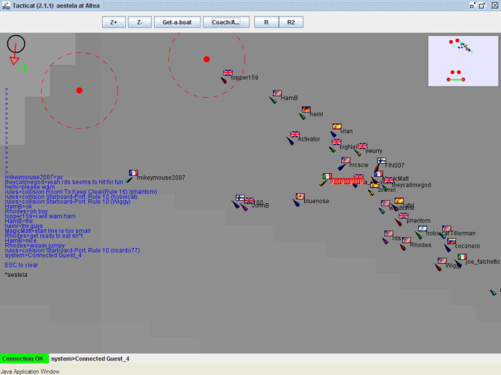Click the highlighted giorgiogiorgi boat label
Screen dimensions: 501x375
click(x=347, y=181)
